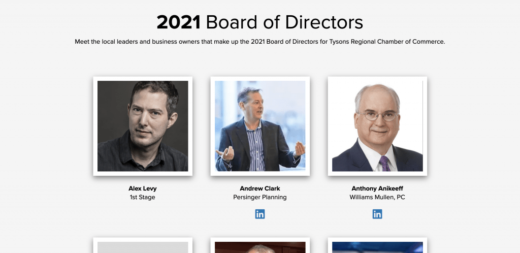Click the name Alex Levy
520x253 pixels.
point(143,188)
